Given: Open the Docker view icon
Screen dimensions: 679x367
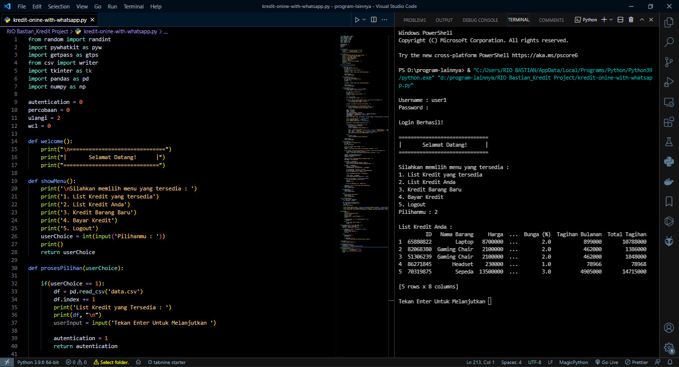Looking at the screenshot, I should click(x=669, y=182).
